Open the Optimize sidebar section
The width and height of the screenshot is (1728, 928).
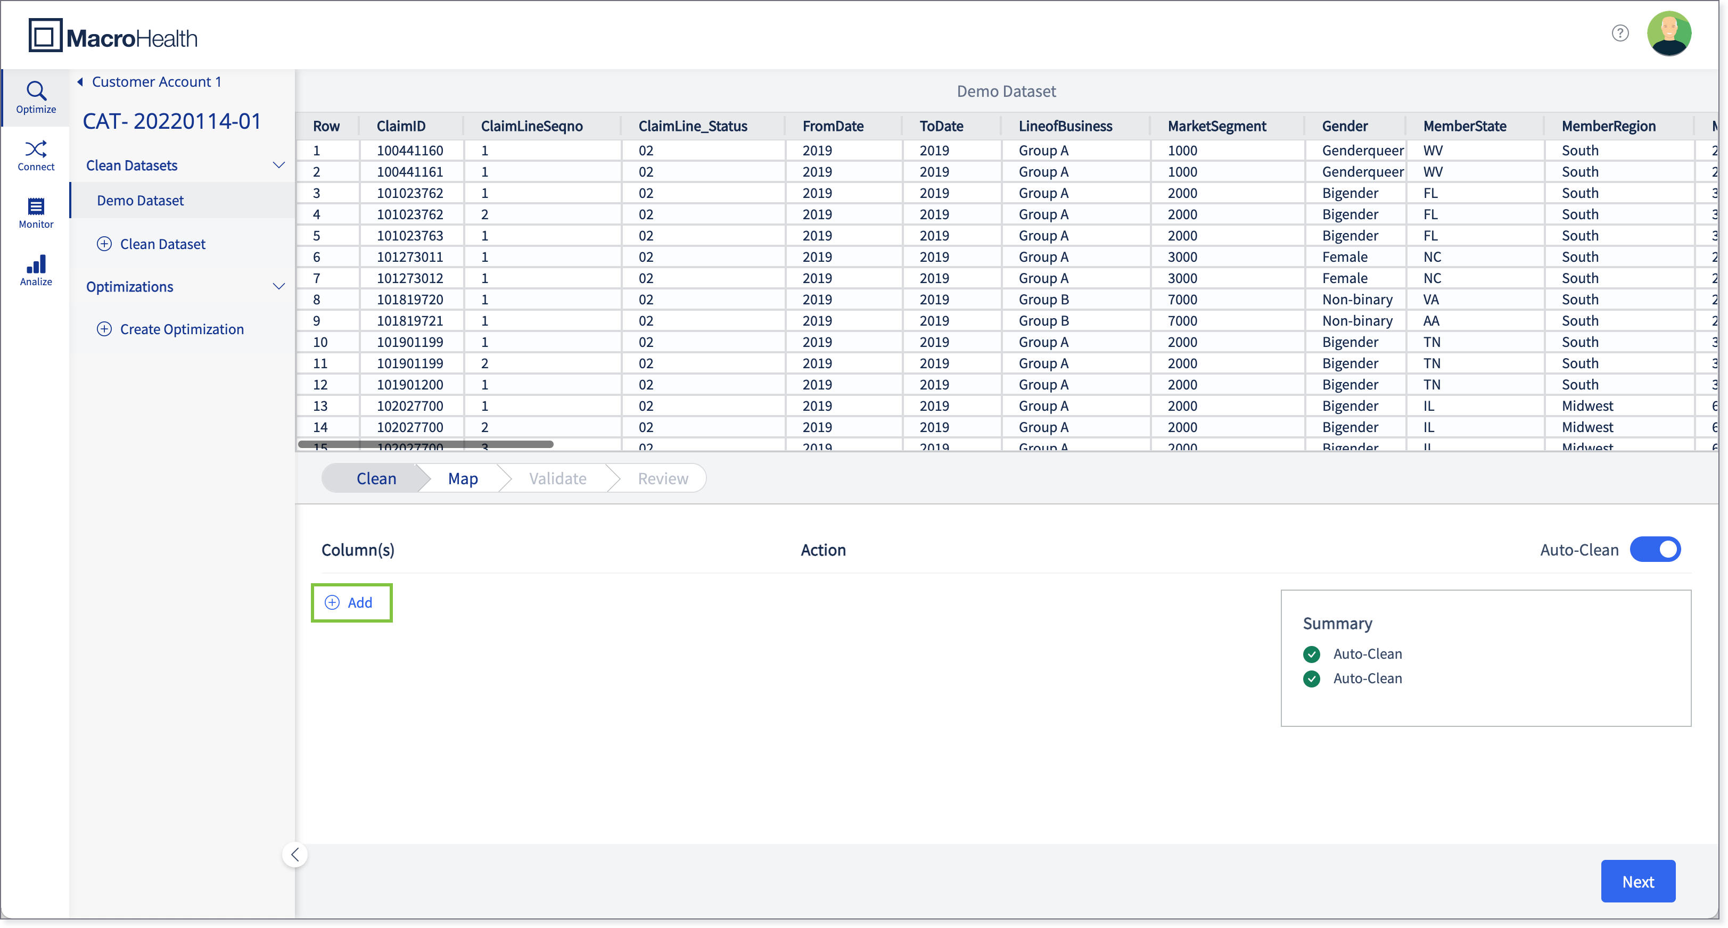click(36, 98)
